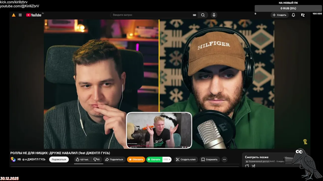The width and height of the screenshot is (323, 181).
Task: Open the Смотреть позже playlist title
Action: click(x=257, y=157)
